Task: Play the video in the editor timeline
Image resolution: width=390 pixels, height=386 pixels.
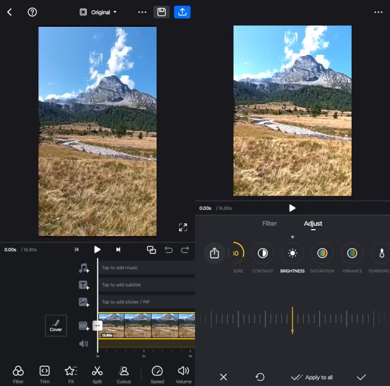Action: [x=97, y=249]
